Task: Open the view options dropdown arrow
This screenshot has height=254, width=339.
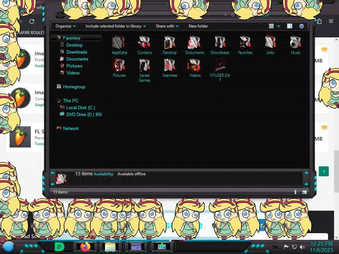Action: 278,26
